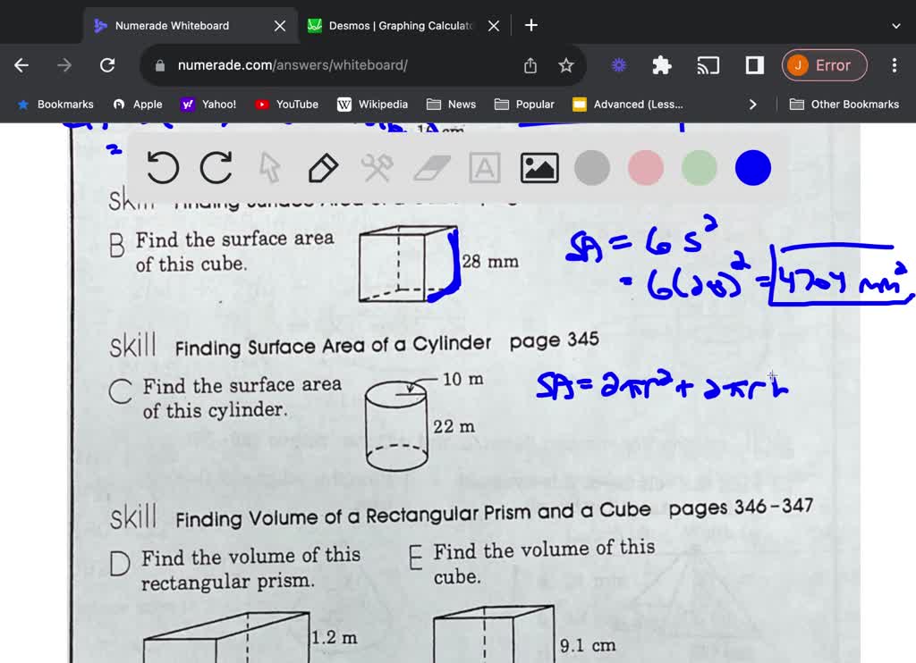The height and width of the screenshot is (663, 916).
Task: Click the Error profile button
Action: (x=824, y=65)
